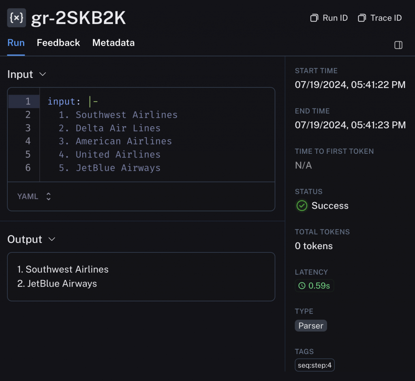Click the seq:step:4 tag

314,365
